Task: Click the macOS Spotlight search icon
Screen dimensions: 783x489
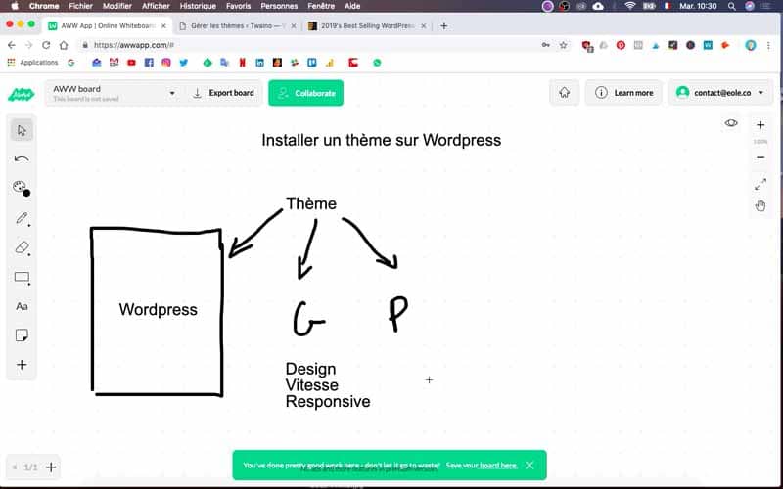Action: click(x=731, y=6)
